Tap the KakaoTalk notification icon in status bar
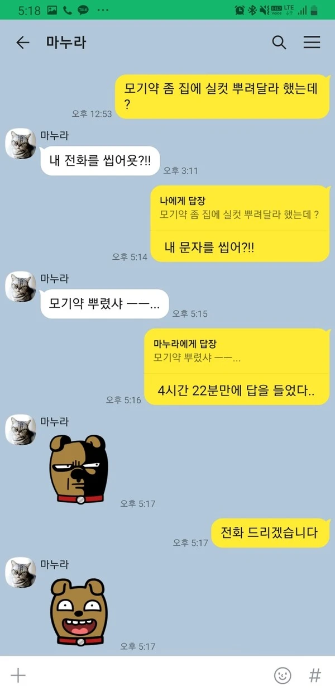The width and height of the screenshot is (335, 695). click(83, 9)
